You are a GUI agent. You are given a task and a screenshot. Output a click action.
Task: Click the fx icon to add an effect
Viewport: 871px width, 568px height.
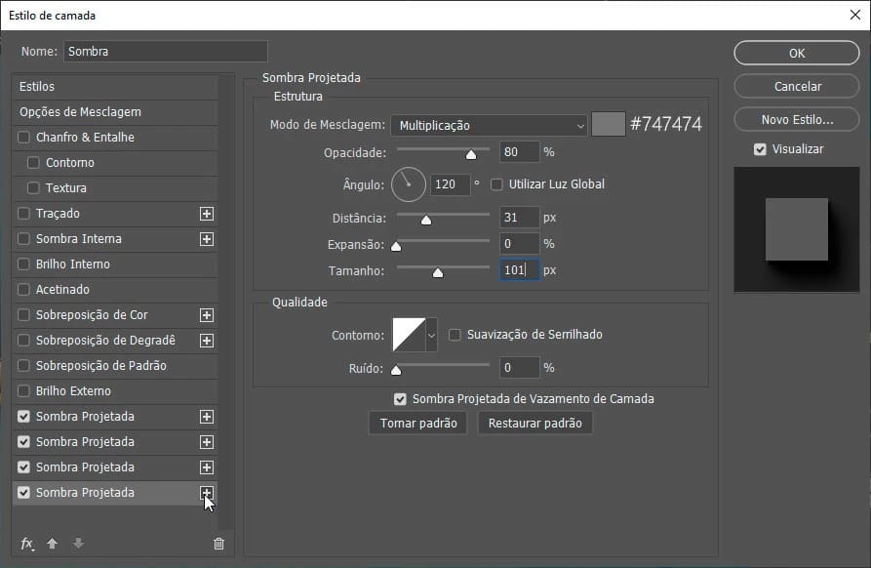[x=26, y=544]
